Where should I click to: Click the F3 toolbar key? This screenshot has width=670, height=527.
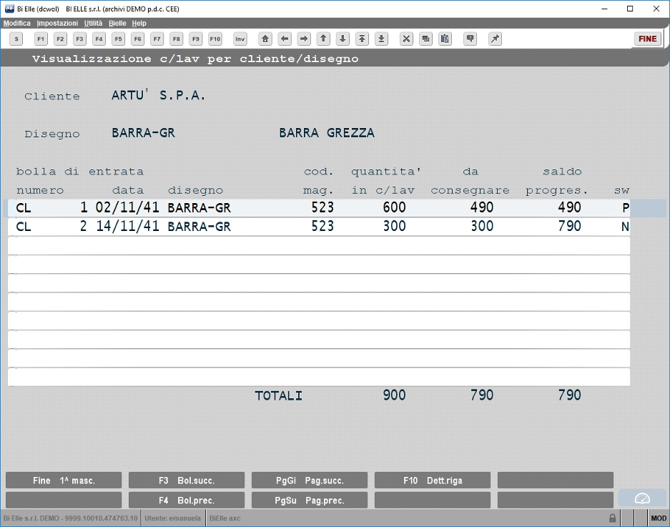[79, 39]
